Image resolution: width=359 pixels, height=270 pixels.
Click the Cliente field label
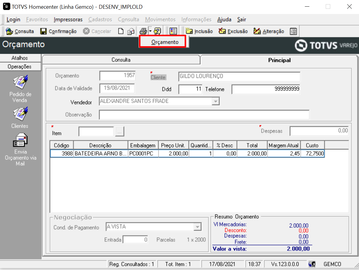coord(158,77)
